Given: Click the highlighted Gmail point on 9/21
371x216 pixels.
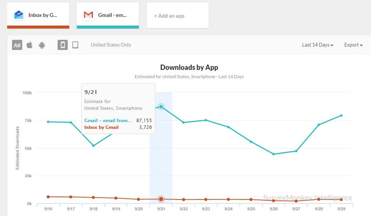Looking at the screenshot, I should (x=161, y=107).
